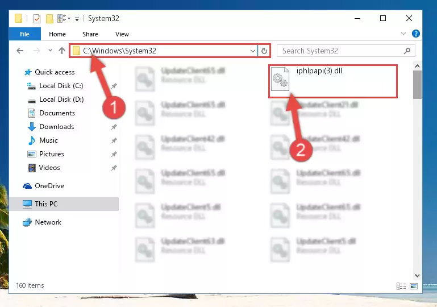Click the 160 items status text
Screen dimensions: 437x307
pyautogui.click(x=30, y=285)
